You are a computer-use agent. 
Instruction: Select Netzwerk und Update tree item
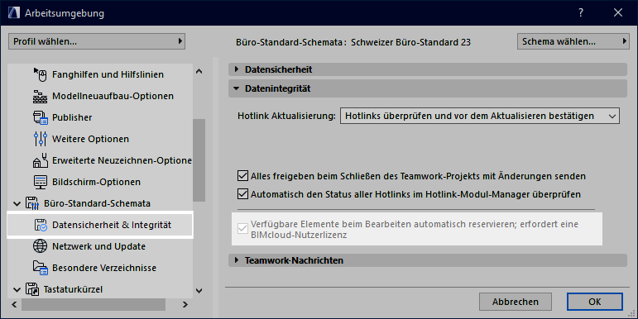(98, 246)
